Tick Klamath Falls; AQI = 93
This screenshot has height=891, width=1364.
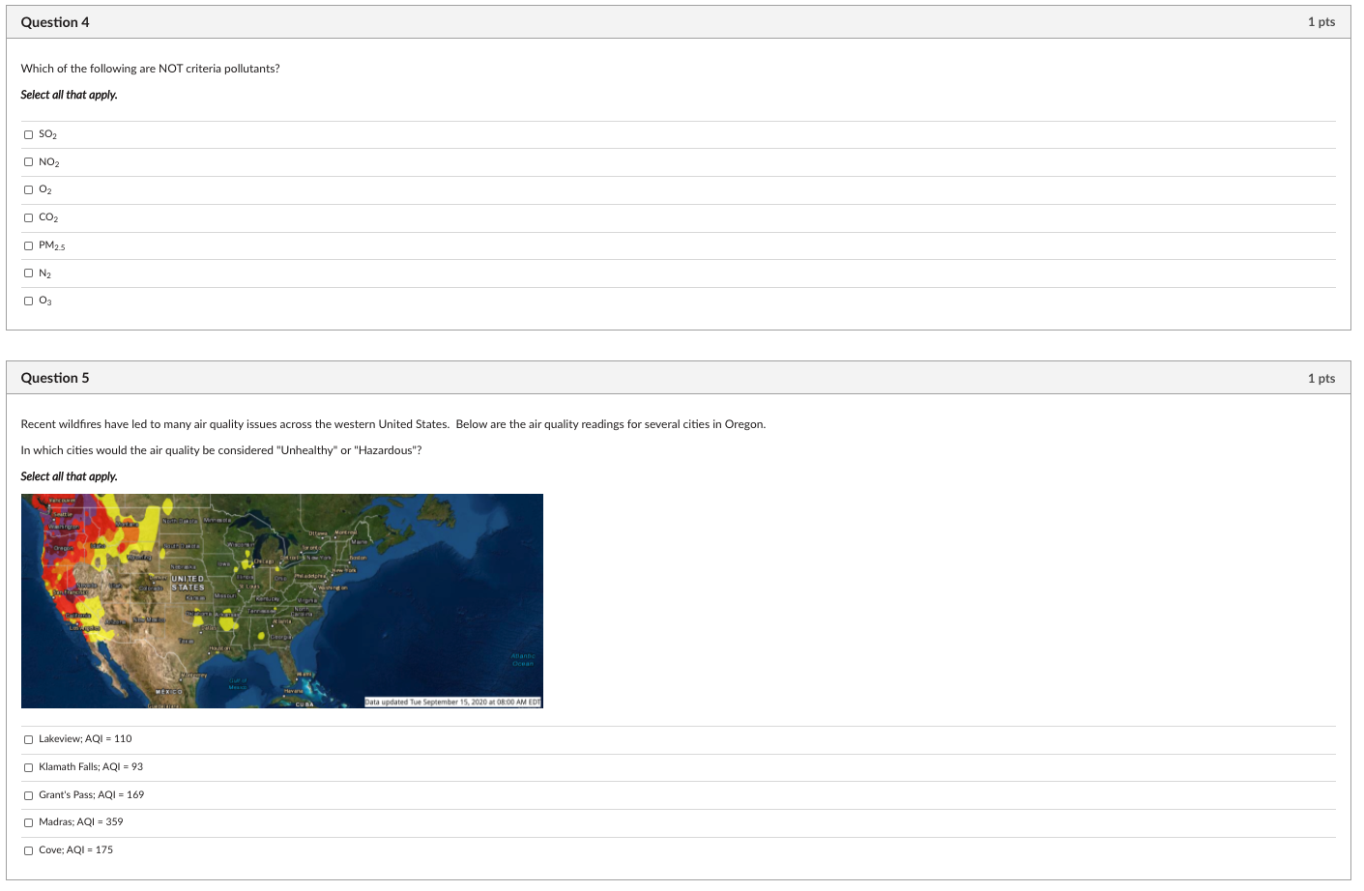tap(29, 767)
